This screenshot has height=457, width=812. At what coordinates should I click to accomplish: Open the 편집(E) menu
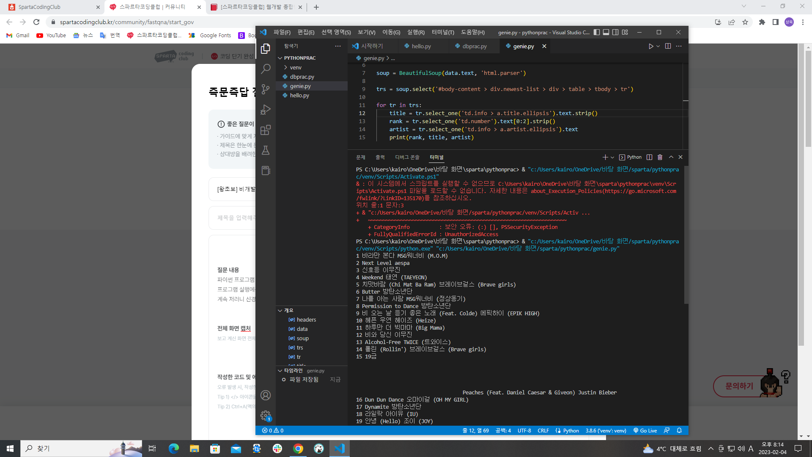(x=306, y=32)
